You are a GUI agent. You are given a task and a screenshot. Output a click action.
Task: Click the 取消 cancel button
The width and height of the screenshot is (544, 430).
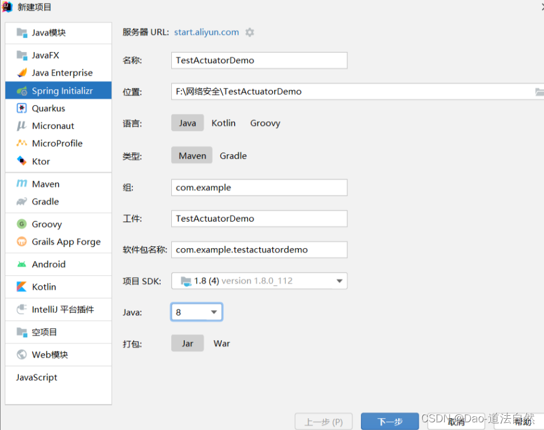pos(456,422)
